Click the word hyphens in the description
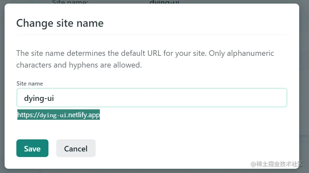Screen dimensions: 309x173 click(x=83, y=65)
